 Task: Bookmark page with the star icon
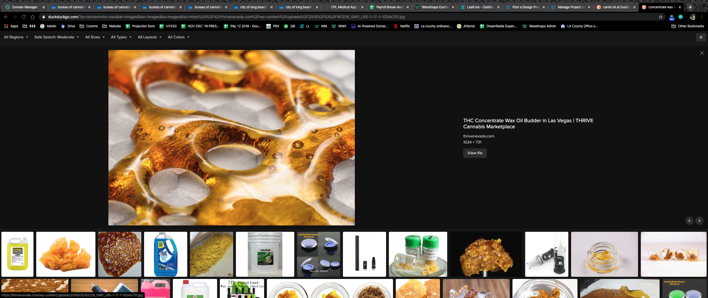click(x=661, y=17)
